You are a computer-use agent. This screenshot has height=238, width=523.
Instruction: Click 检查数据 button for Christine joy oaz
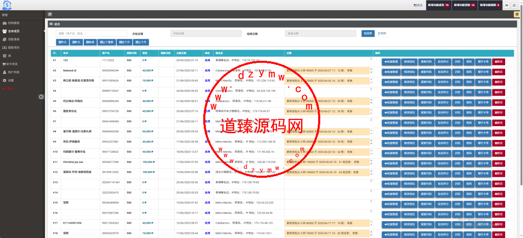[391, 163]
